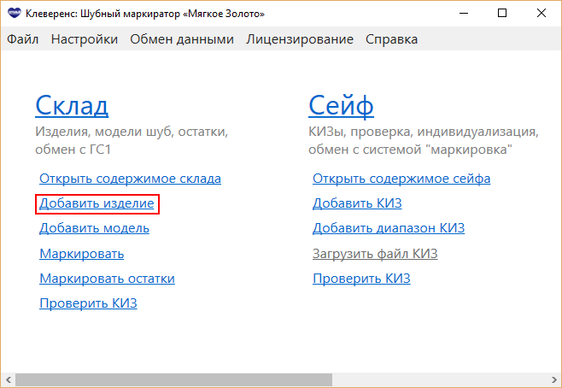Viewport: 562px width, 388px height.
Task: Maximize the Клеверенс window
Action: (x=502, y=14)
